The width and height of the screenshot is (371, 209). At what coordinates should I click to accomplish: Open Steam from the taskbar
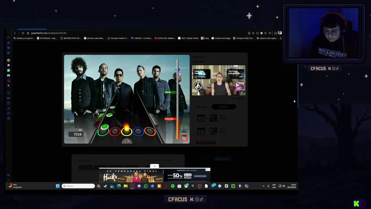(105, 186)
